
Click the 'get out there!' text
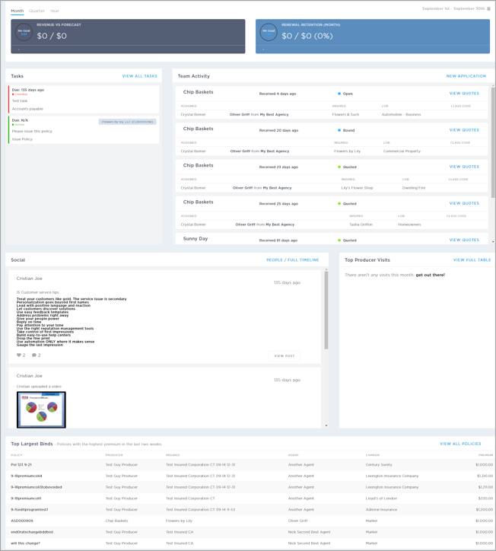(x=431, y=275)
